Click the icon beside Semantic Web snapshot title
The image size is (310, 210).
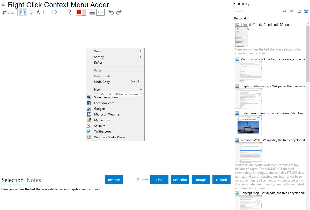point(237,140)
